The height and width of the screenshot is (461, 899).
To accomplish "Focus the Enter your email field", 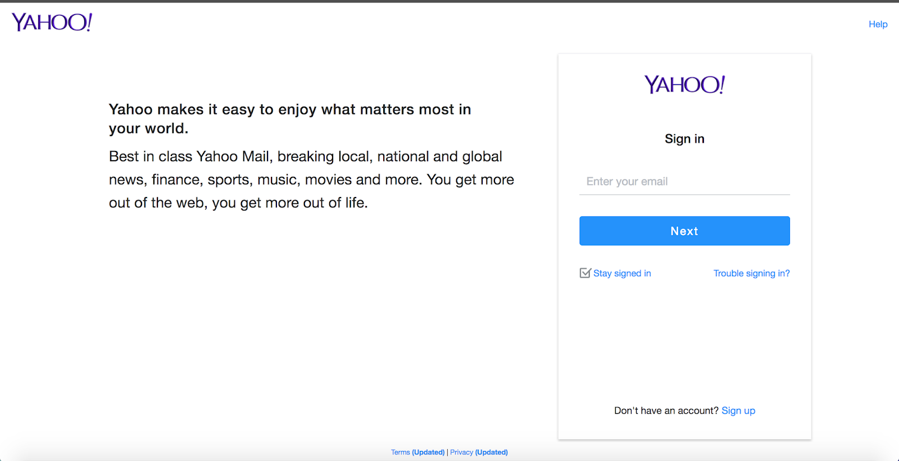I will click(684, 181).
